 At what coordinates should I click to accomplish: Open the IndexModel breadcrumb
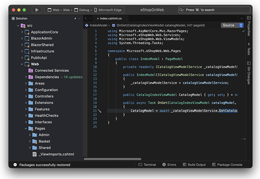tap(98, 25)
